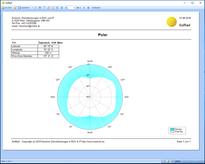This screenshot has width=205, height=164.
Task: Open search with the binoculars icon
Action: pyautogui.click(x=40, y=8)
